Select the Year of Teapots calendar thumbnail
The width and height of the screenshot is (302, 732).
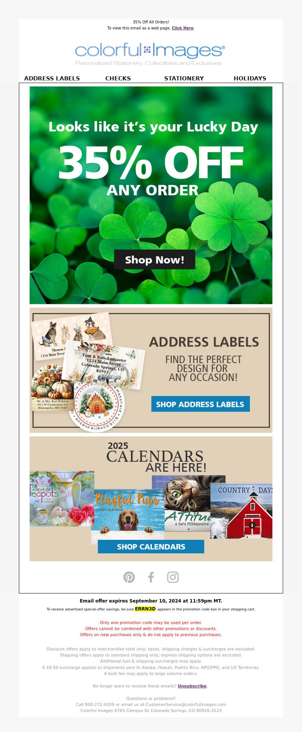[62, 498]
